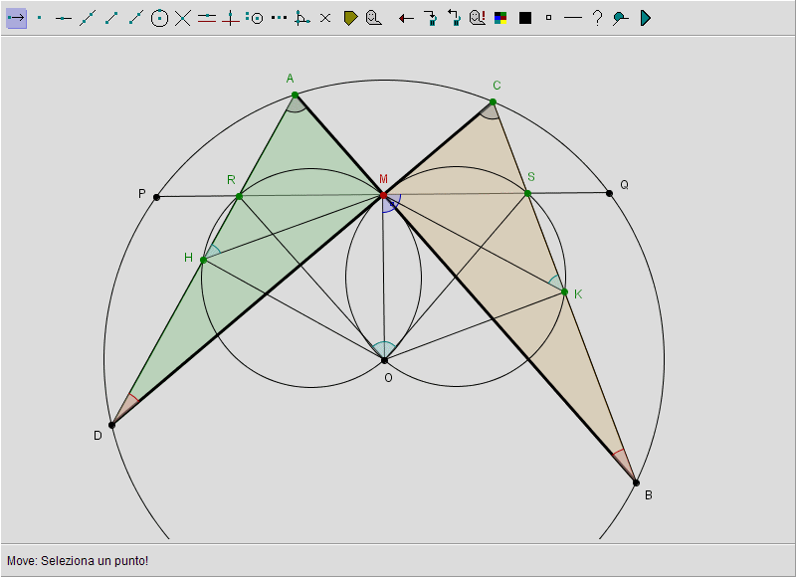Click green point C on circle
The height and width of the screenshot is (577, 796).
(493, 102)
